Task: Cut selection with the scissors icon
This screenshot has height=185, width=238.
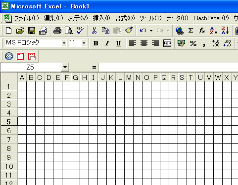Action: click(x=94, y=31)
